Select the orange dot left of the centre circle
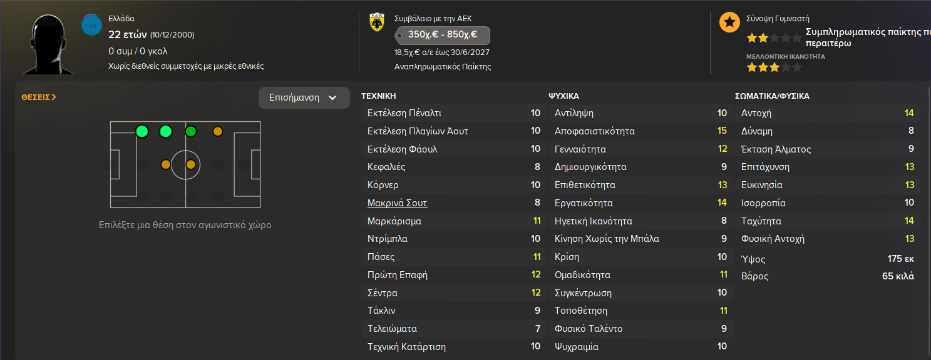 (x=165, y=165)
